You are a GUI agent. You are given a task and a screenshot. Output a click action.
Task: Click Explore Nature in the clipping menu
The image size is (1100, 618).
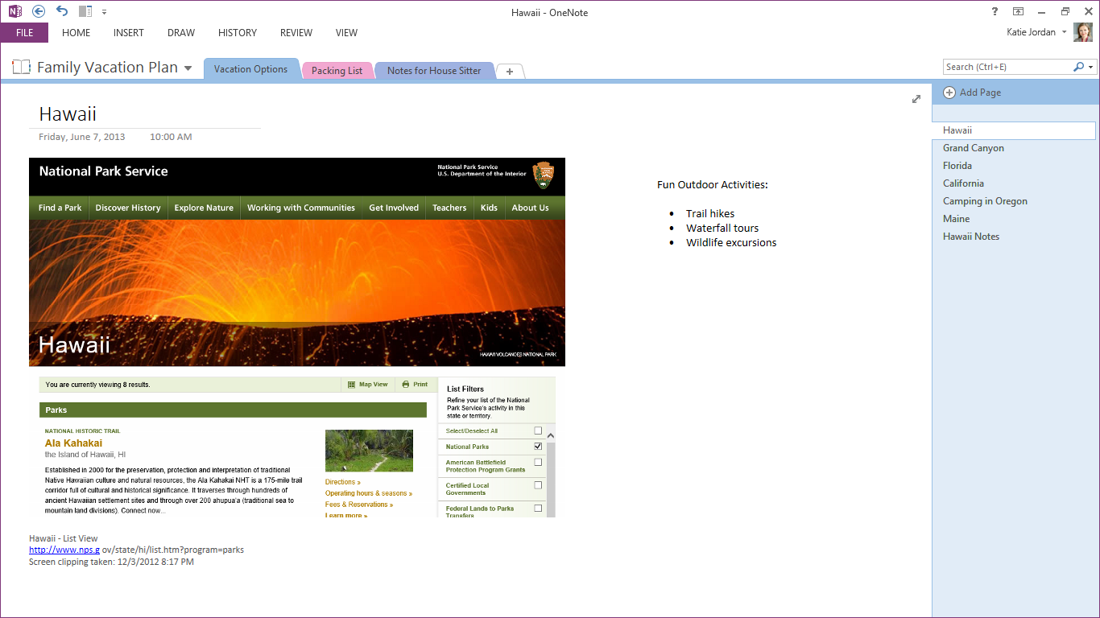point(204,208)
